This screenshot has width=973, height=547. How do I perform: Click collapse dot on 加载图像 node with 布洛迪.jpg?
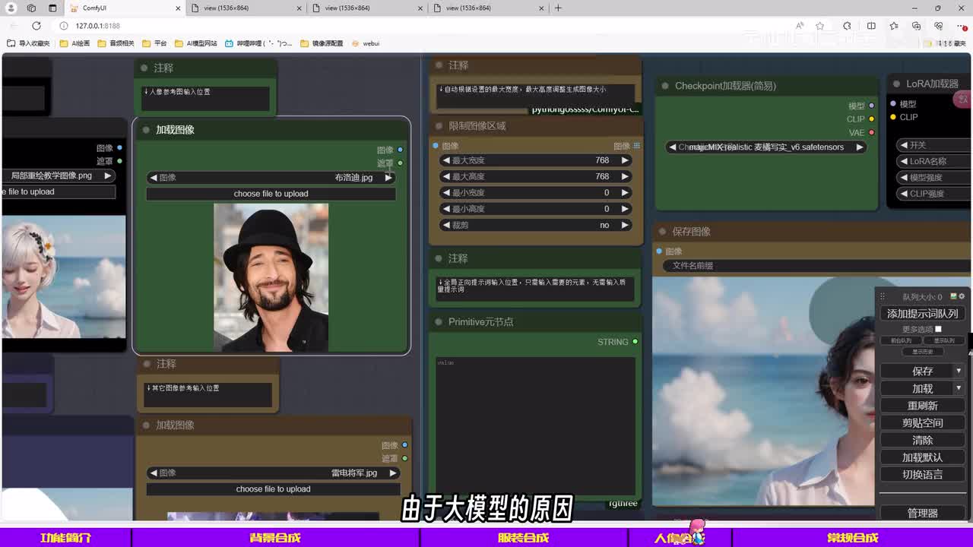[146, 130]
